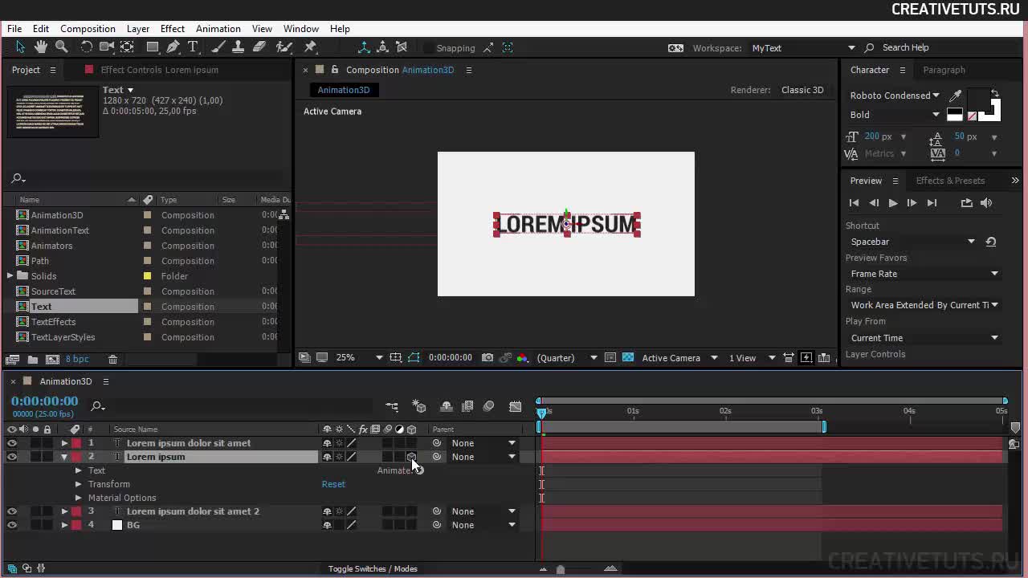The height and width of the screenshot is (578, 1028).
Task: Expand the Material Options group
Action: (x=79, y=498)
